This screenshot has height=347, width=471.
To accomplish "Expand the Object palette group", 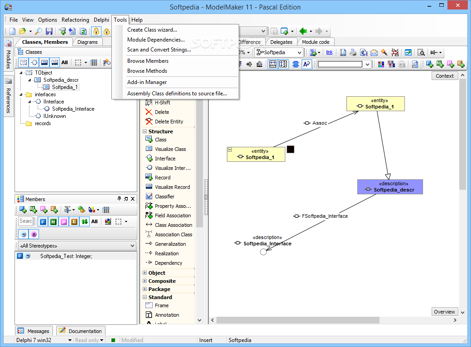I will point(145,273).
